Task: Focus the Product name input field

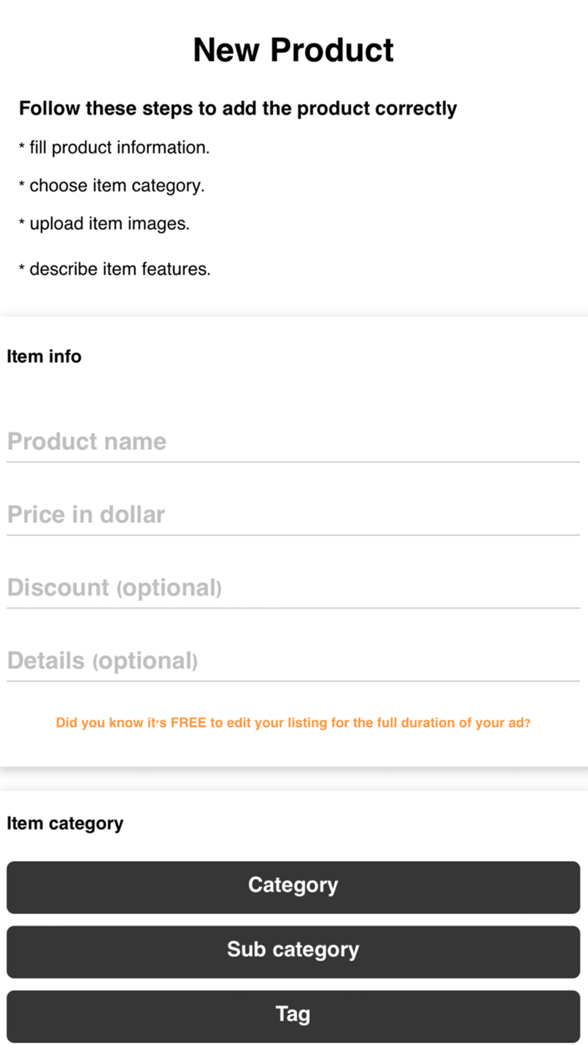Action: [x=293, y=441]
